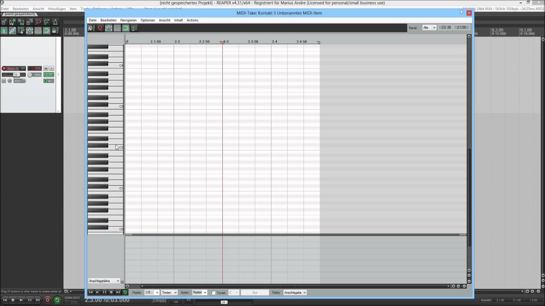
Task: Toggle the metronome icon in main toolbar
Action: pos(55,22)
